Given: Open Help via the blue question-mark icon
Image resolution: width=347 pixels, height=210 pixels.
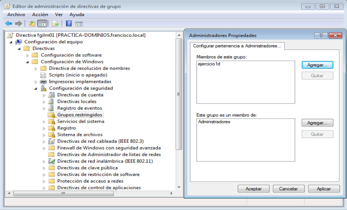Looking at the screenshot, I should pos(69,24).
